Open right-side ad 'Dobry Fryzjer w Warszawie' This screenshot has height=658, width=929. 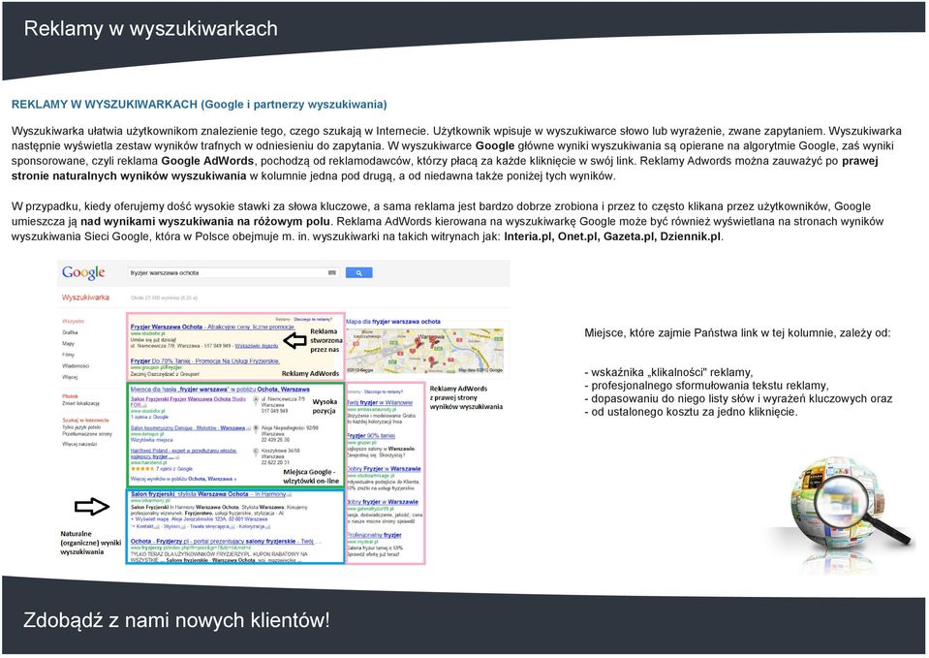[384, 469]
